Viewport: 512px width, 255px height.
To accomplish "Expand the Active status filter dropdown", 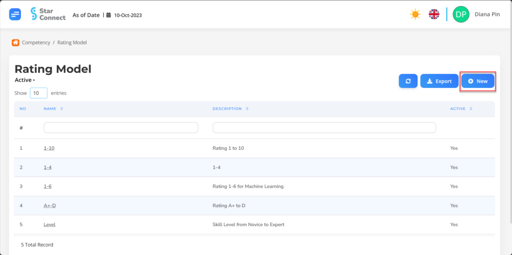I will pos(25,80).
